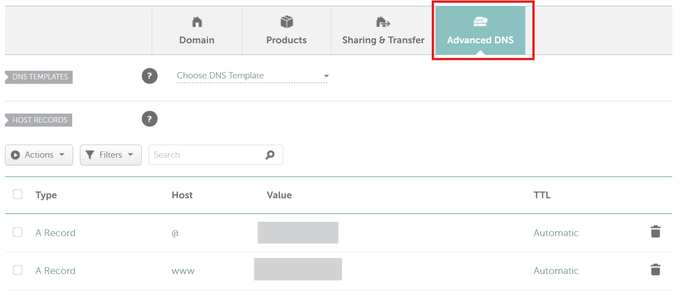Click the box icon on Products tab
Viewport: 680px width, 292px height.
(287, 22)
